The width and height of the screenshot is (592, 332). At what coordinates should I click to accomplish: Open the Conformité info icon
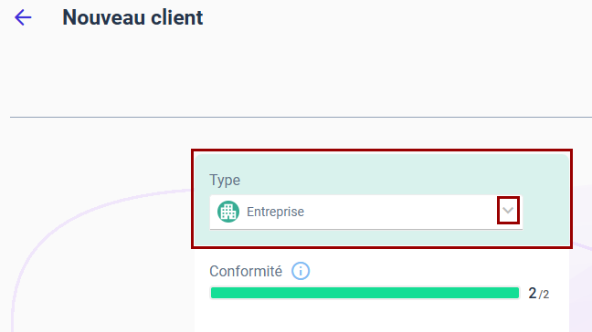(301, 271)
